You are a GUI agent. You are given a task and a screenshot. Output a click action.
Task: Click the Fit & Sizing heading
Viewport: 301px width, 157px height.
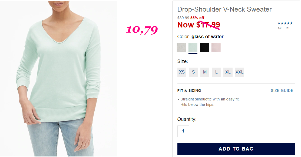pyautogui.click(x=189, y=90)
